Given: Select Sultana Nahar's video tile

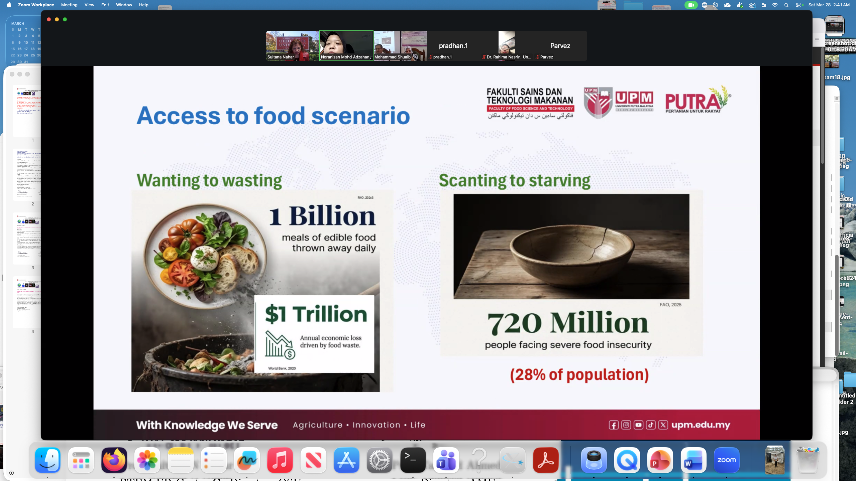Looking at the screenshot, I should 292,45.
